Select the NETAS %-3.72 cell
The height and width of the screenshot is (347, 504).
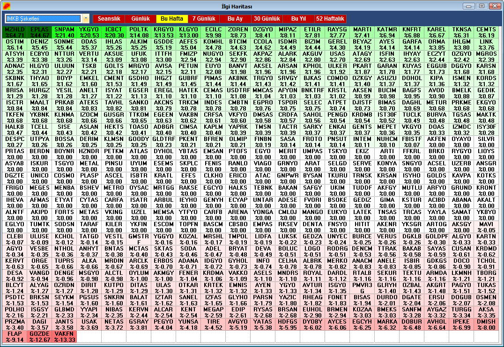(114, 325)
